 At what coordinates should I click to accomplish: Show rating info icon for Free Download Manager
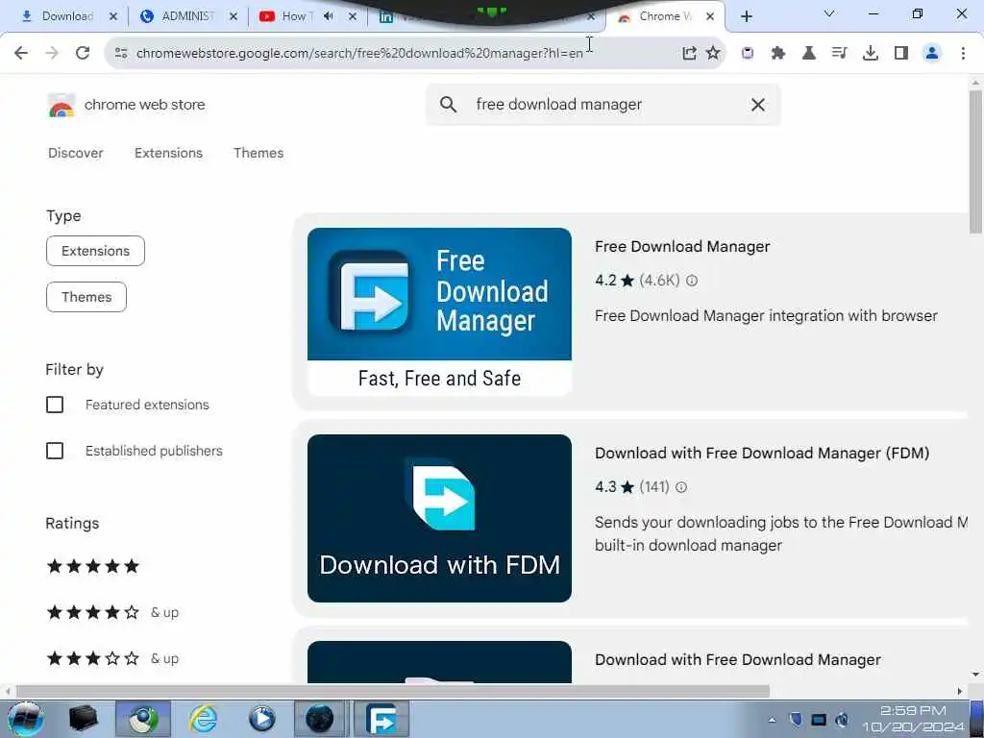pos(692,281)
